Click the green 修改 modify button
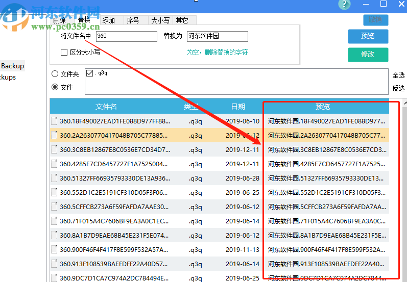This screenshot has height=282, width=407. point(368,55)
